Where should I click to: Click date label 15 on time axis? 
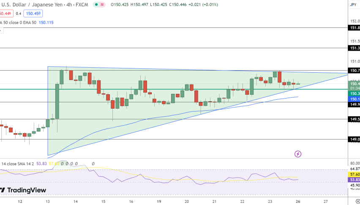click(x=104, y=202)
